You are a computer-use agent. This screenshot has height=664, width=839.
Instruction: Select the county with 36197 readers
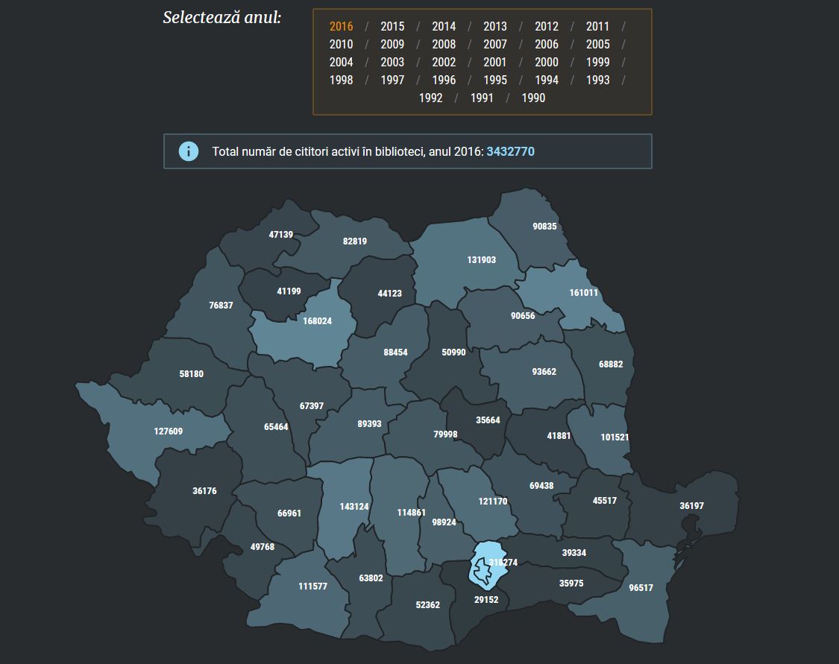[691, 506]
